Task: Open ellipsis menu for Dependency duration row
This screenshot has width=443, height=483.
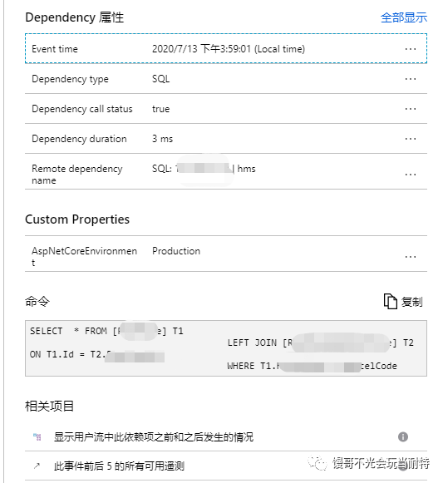Action: click(411, 139)
